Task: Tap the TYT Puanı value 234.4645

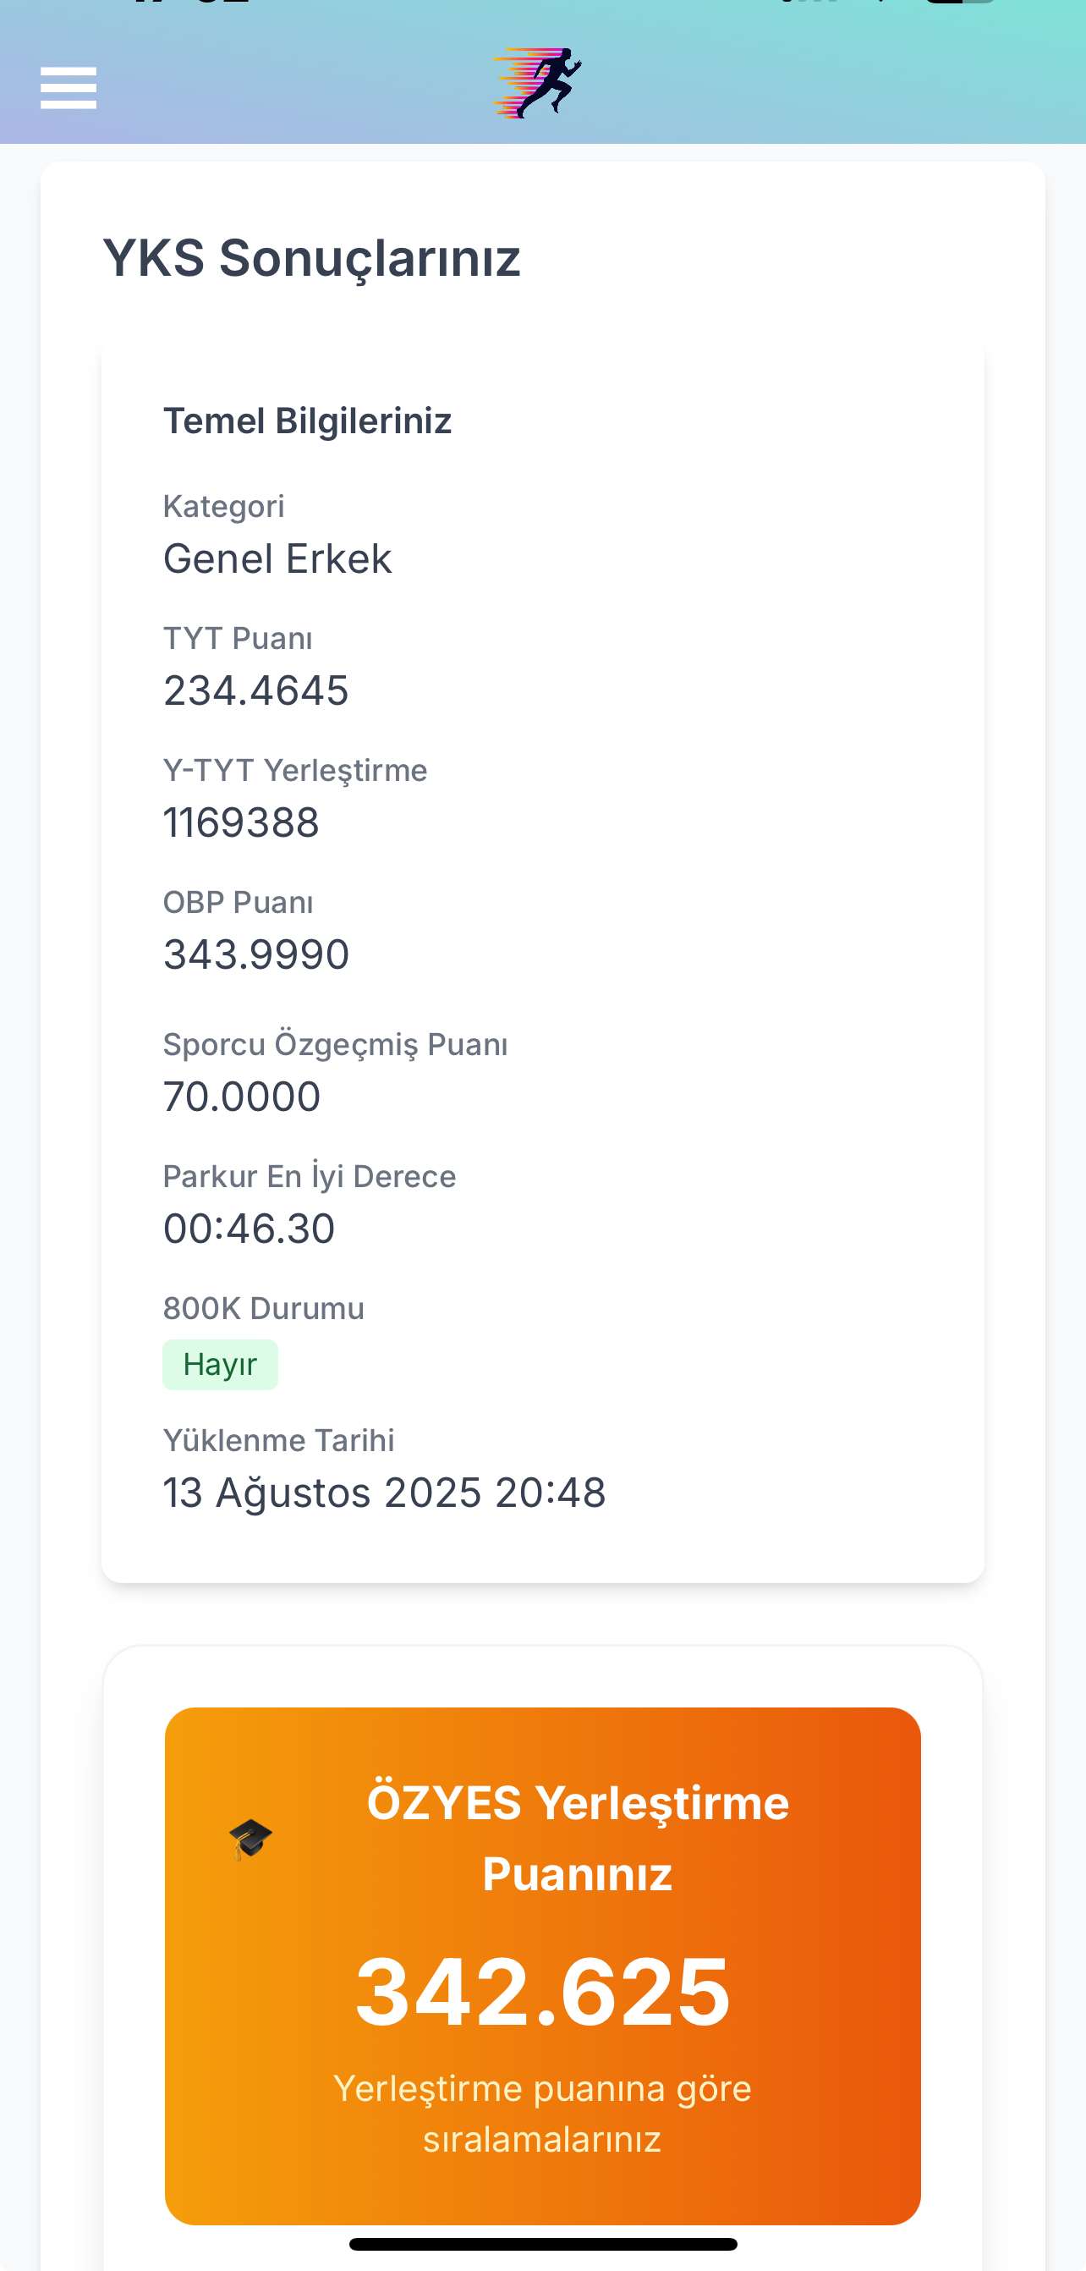Action: pos(255,690)
